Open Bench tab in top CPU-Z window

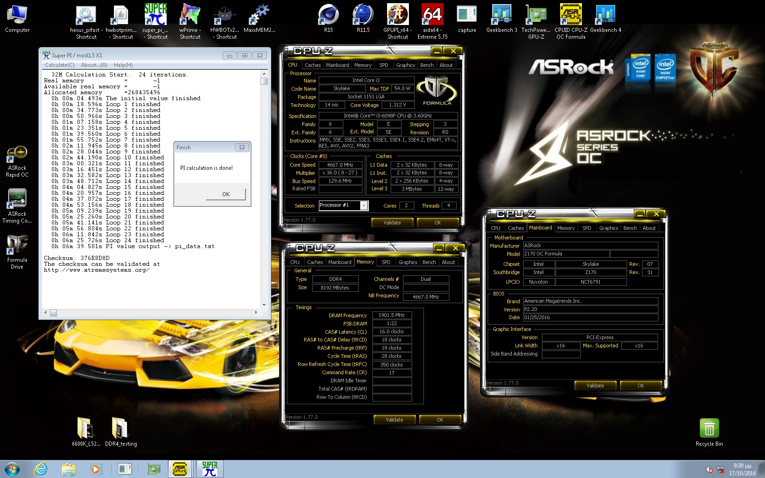[427, 65]
